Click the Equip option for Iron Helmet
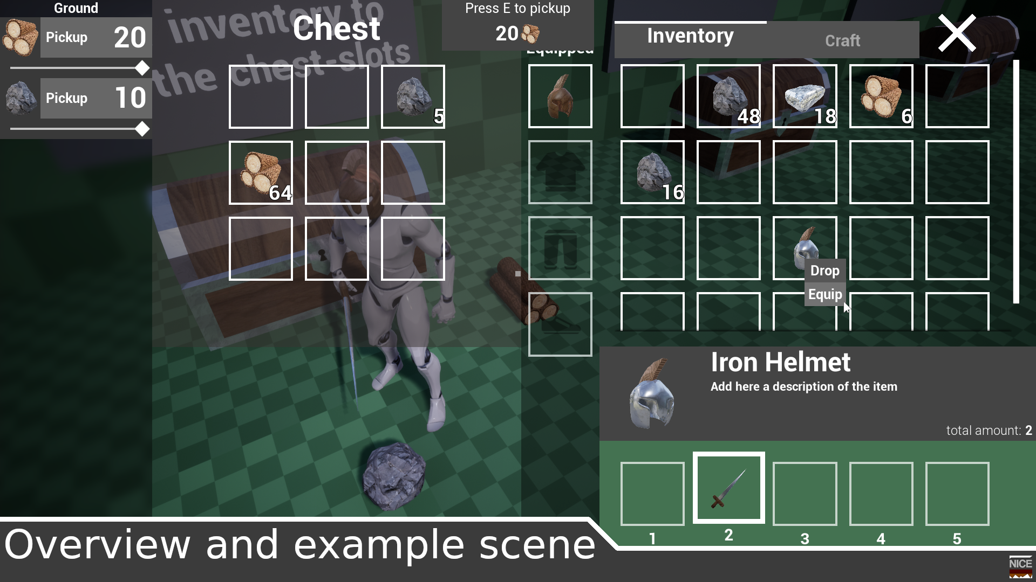Viewport: 1036px width, 582px height. [824, 294]
